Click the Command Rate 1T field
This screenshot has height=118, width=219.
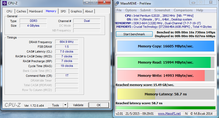pos(67,75)
